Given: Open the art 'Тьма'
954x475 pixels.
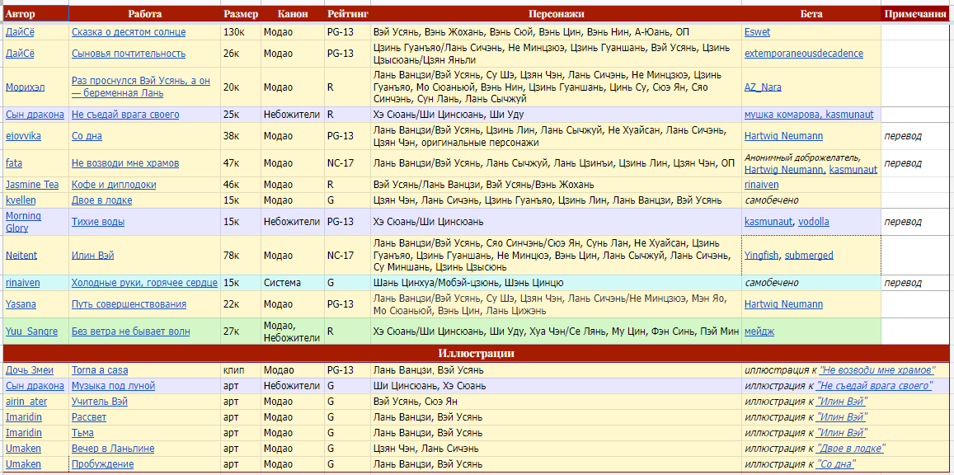Looking at the screenshot, I should pyautogui.click(x=82, y=433).
